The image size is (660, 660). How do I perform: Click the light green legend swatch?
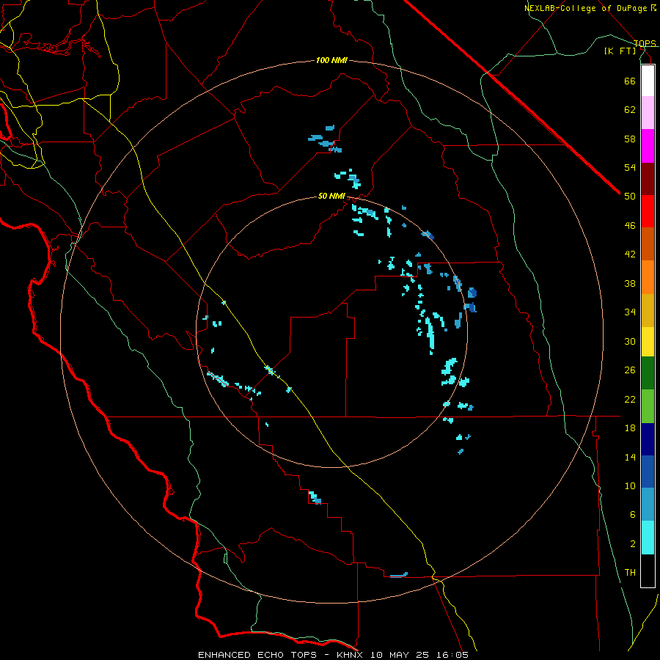[x=648, y=406]
